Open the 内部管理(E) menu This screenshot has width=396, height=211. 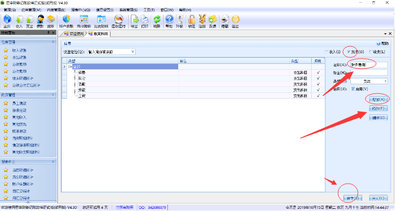click(x=56, y=10)
